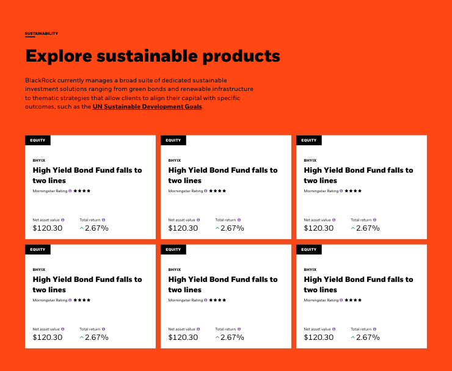This screenshot has height=371, width=452.
Task: Click the EQUITY tag on the top-middle card
Action: tap(173, 140)
